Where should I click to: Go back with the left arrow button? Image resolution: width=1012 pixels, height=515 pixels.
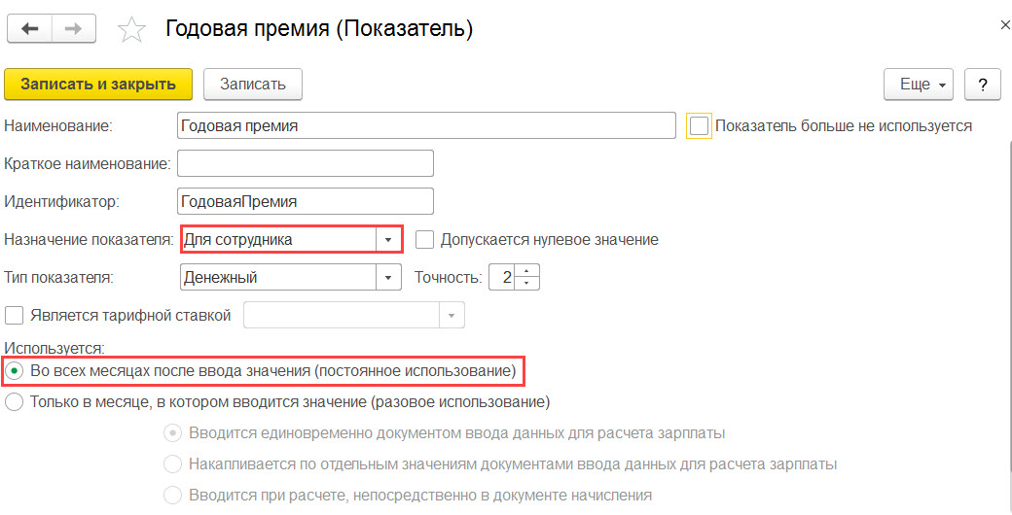[30, 29]
